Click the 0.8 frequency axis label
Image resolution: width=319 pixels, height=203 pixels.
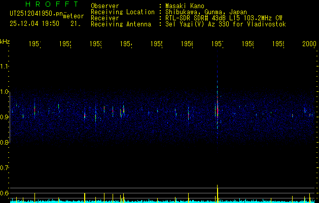click(4, 142)
